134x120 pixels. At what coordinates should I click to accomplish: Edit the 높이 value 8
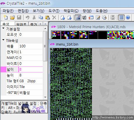31,75
